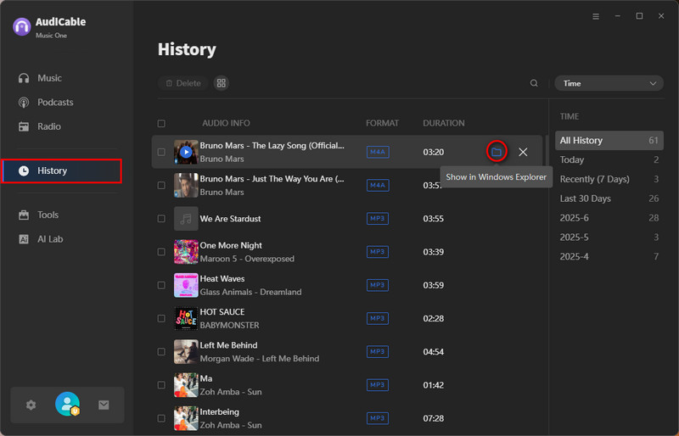Viewport: 679px width, 436px height.
Task: Open the mail envelope icon
Action: [x=104, y=405]
